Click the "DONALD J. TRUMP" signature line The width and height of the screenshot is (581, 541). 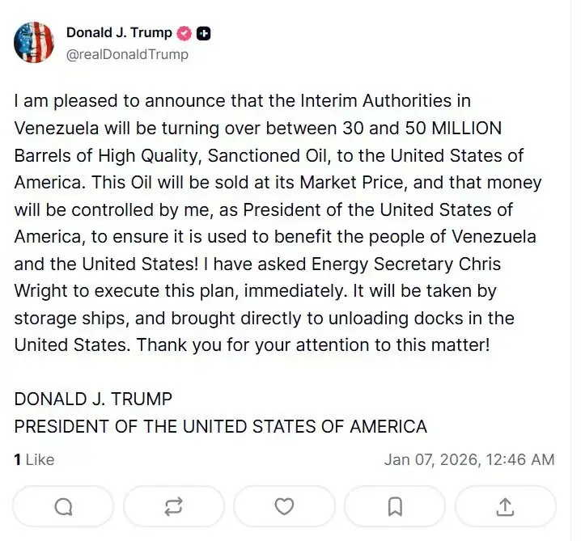93,399
